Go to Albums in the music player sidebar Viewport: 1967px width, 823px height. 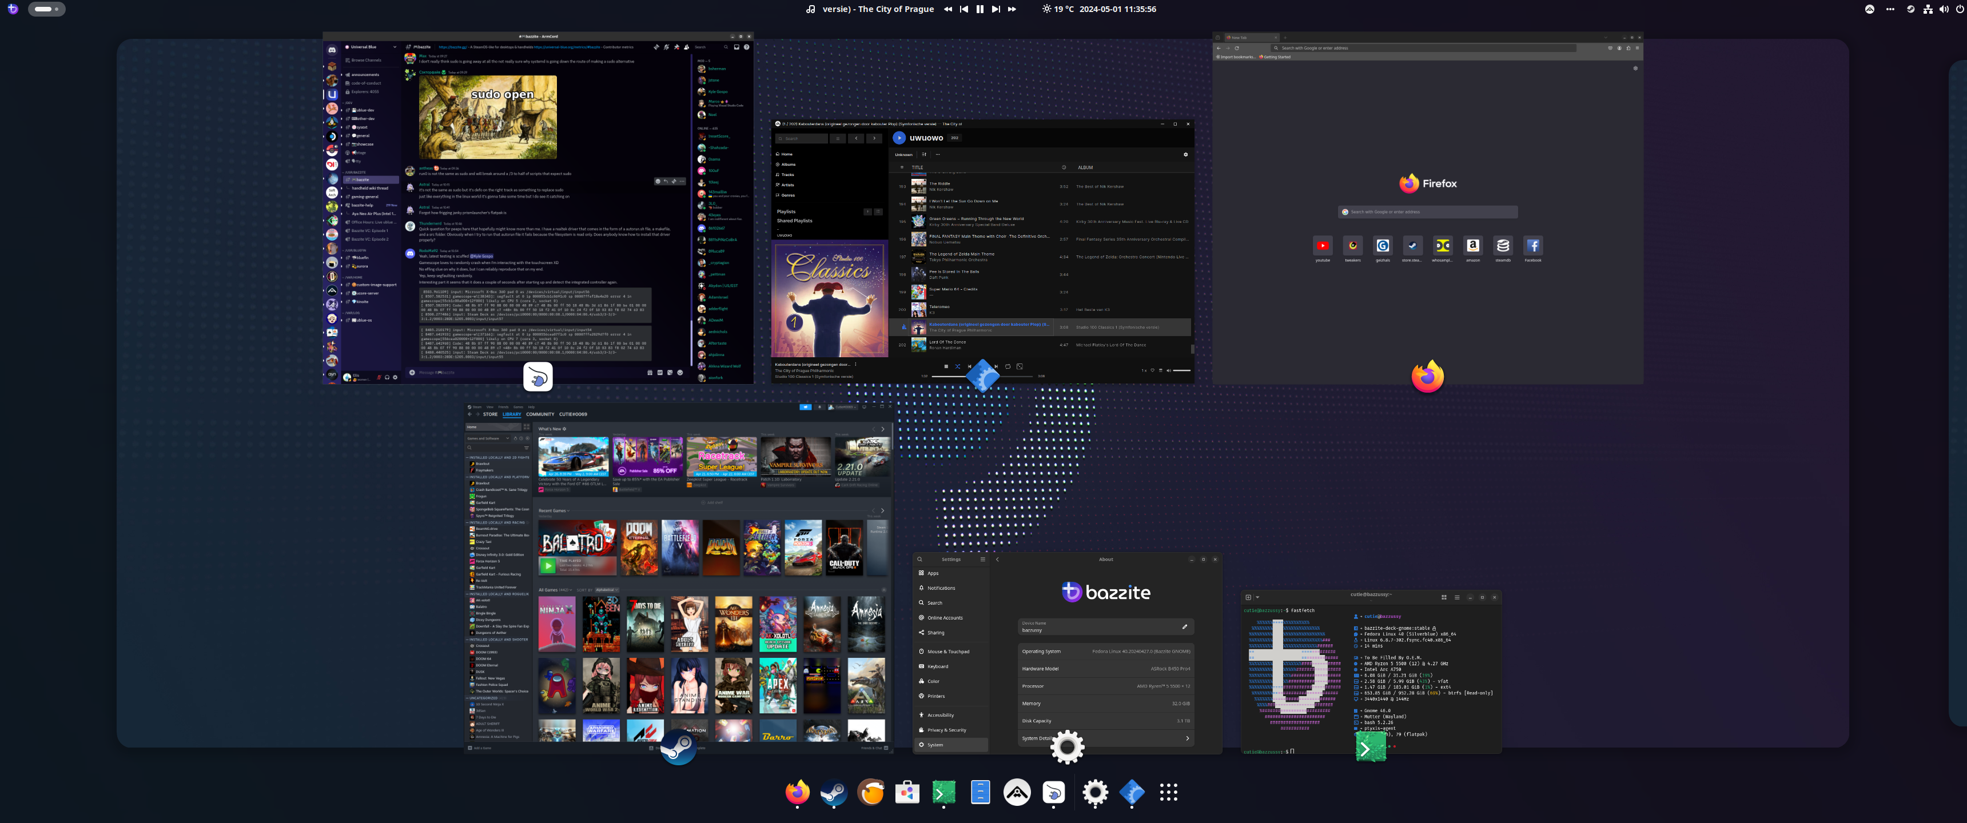coord(788,164)
